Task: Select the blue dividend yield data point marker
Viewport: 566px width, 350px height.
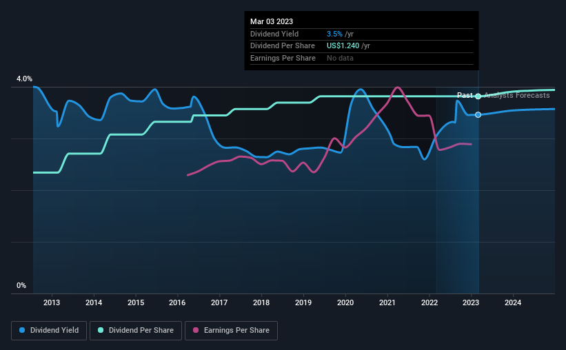Action: coord(478,115)
